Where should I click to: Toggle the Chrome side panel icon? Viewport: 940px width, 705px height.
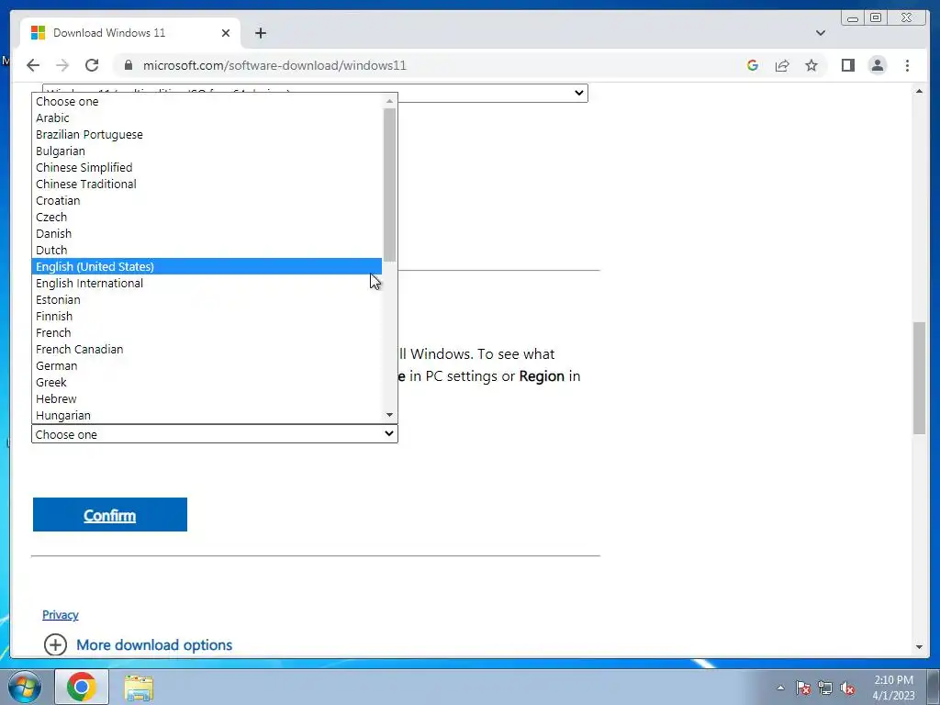coord(847,65)
